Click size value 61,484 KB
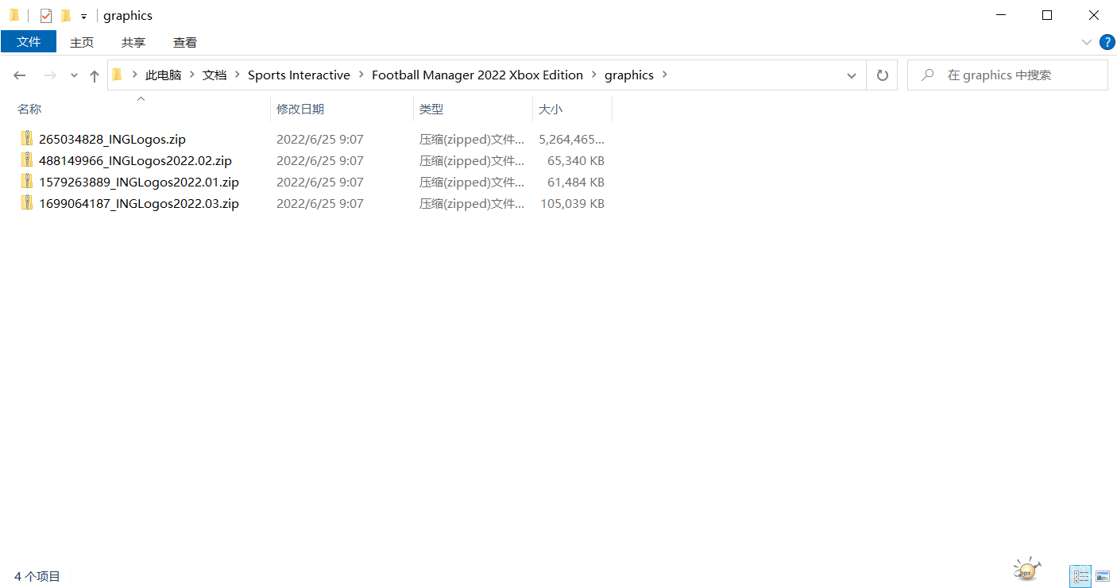 (576, 182)
